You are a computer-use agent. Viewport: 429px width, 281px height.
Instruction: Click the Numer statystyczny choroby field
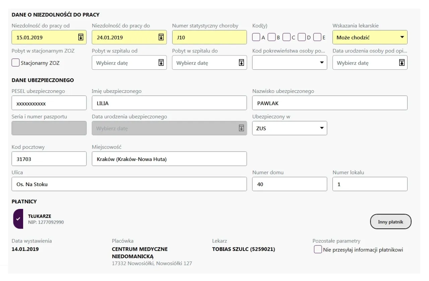click(209, 37)
